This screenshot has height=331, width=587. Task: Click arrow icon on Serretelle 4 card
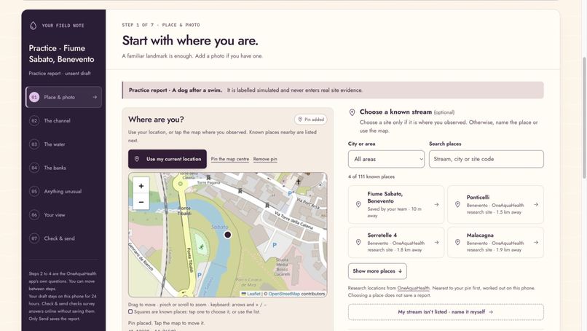(436, 243)
